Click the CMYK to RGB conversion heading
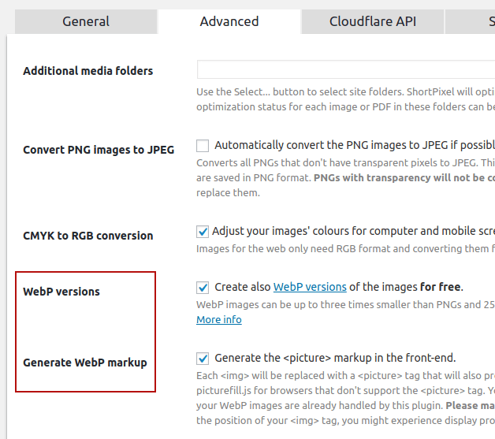This screenshot has height=439, width=495. [x=87, y=236]
